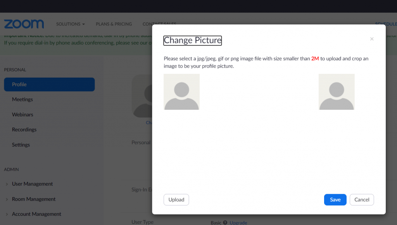This screenshot has width=397, height=225.
Task: Open the SOLUTIONS dropdown menu
Action: [70, 24]
